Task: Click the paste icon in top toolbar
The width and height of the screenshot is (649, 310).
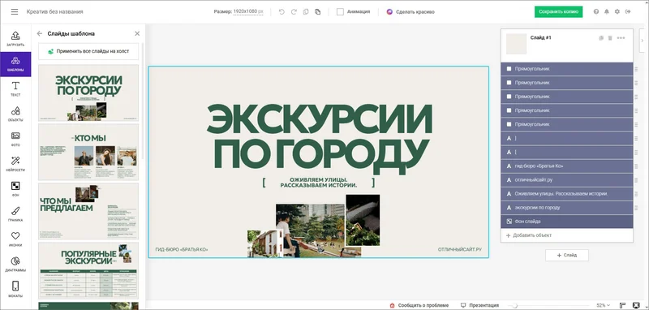Action: (x=317, y=12)
